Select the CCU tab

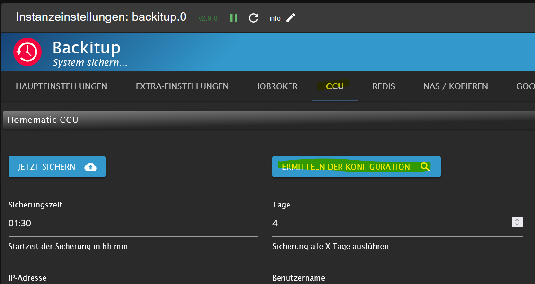(335, 86)
